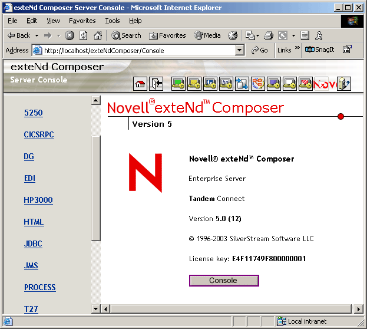Open the CICSRPC link

pyautogui.click(x=39, y=134)
